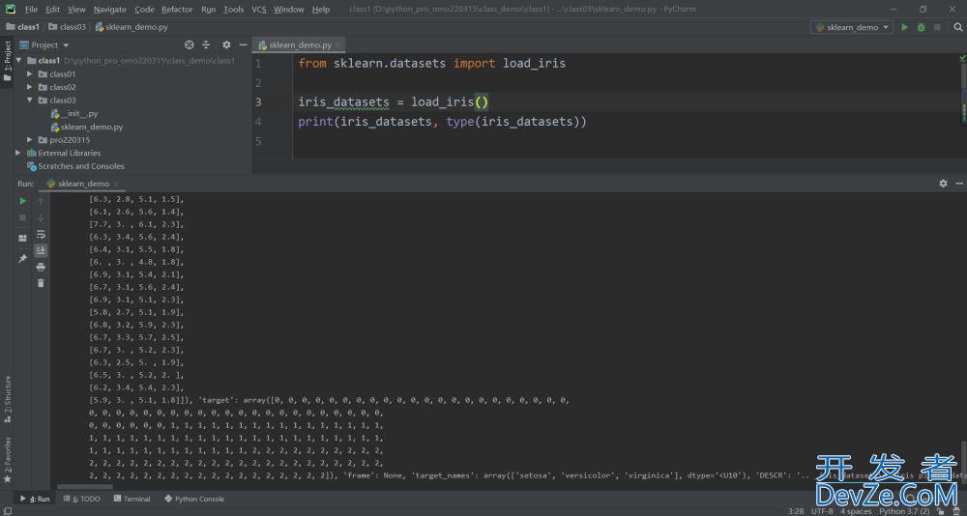Open the VCS menu
The image size is (967, 516).
(258, 10)
